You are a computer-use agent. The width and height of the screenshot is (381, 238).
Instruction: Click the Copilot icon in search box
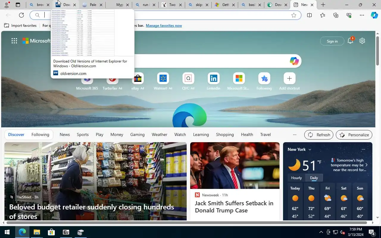click(x=294, y=61)
